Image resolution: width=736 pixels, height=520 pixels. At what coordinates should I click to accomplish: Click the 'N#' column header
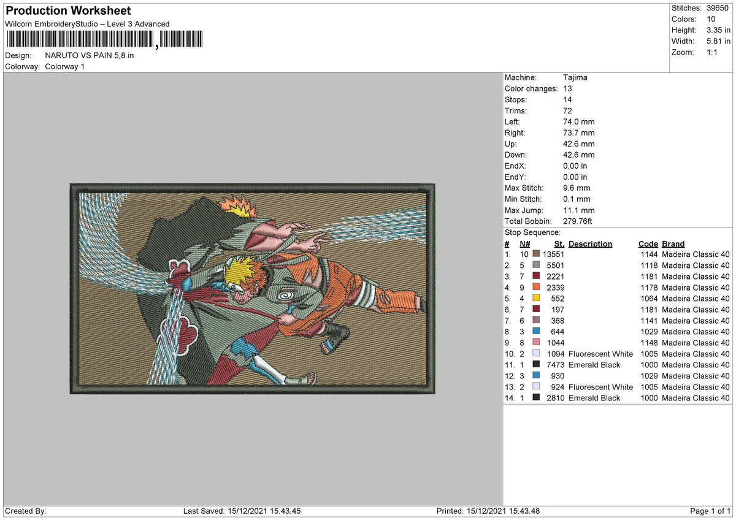524,243
